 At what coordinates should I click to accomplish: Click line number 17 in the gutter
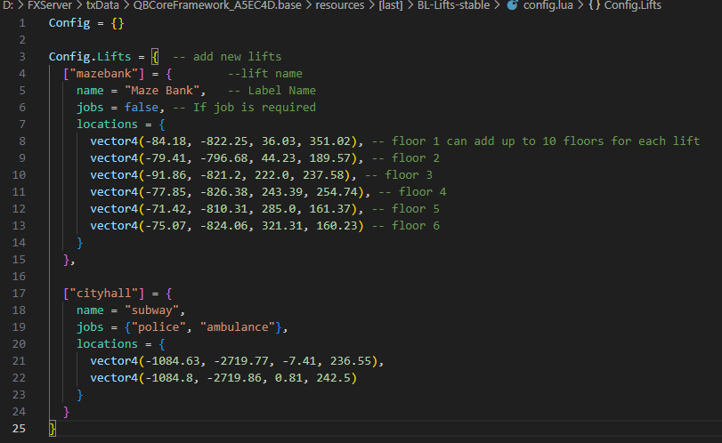click(x=19, y=294)
